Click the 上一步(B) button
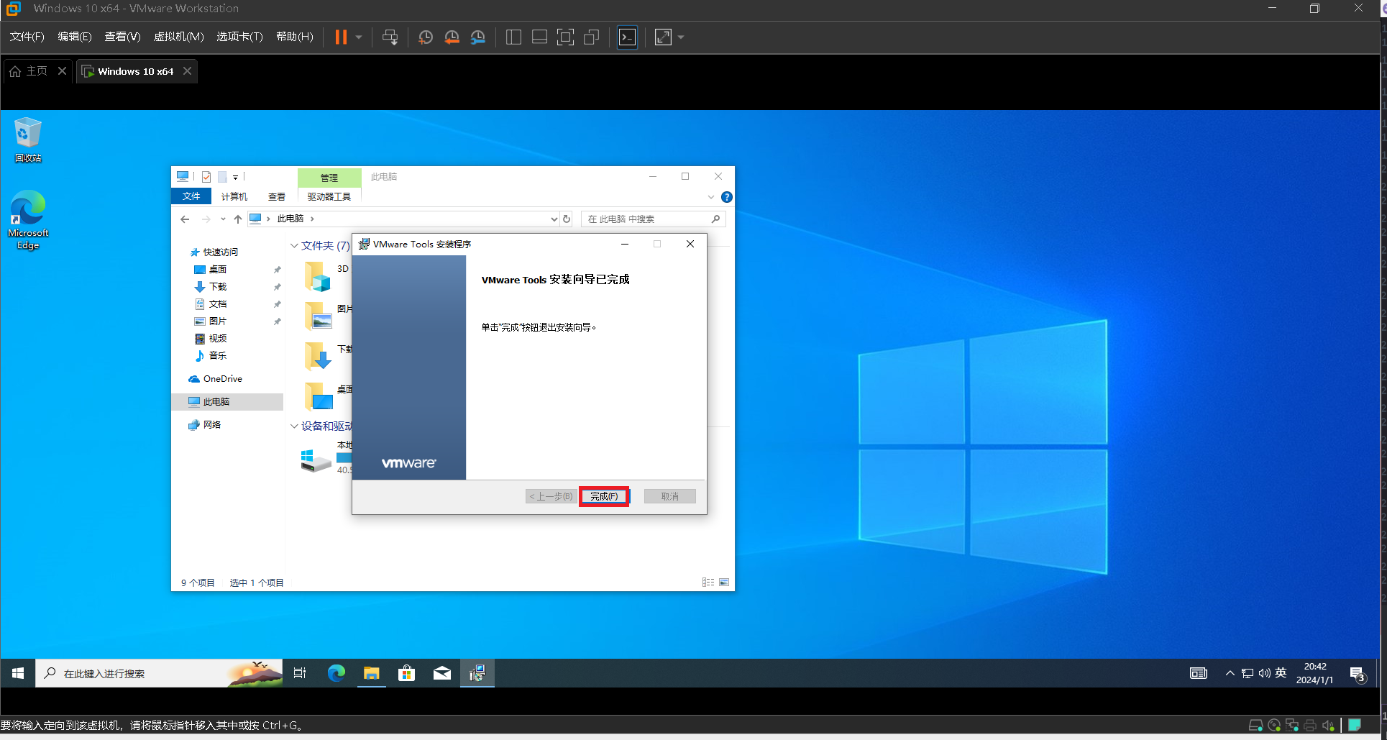Screen dimensions: 1387x740 pyautogui.click(x=551, y=496)
